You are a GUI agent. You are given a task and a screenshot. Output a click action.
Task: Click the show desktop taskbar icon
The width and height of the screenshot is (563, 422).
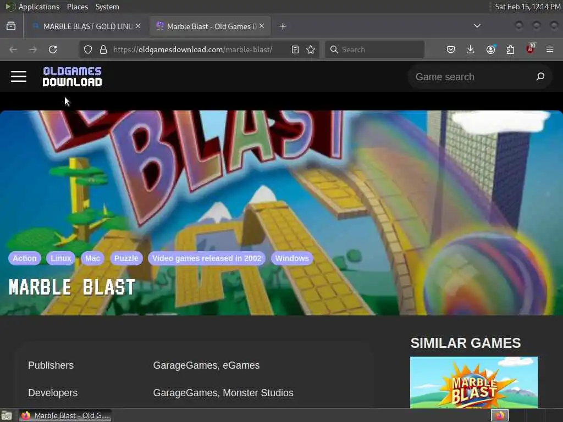tap(7, 416)
